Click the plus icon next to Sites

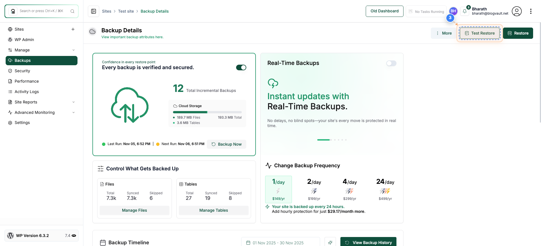coord(73,29)
